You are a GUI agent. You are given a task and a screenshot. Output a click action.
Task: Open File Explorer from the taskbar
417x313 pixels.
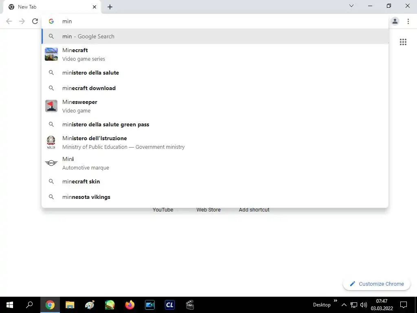point(70,305)
